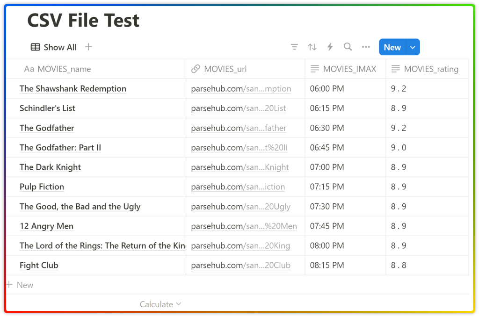Click the sort arrows icon

[x=312, y=47]
